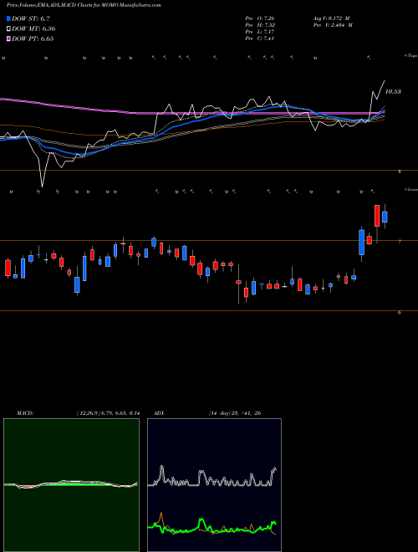Click the tall red candlestick near the chart's right end
This screenshot has height=552, width=418.
point(377,216)
